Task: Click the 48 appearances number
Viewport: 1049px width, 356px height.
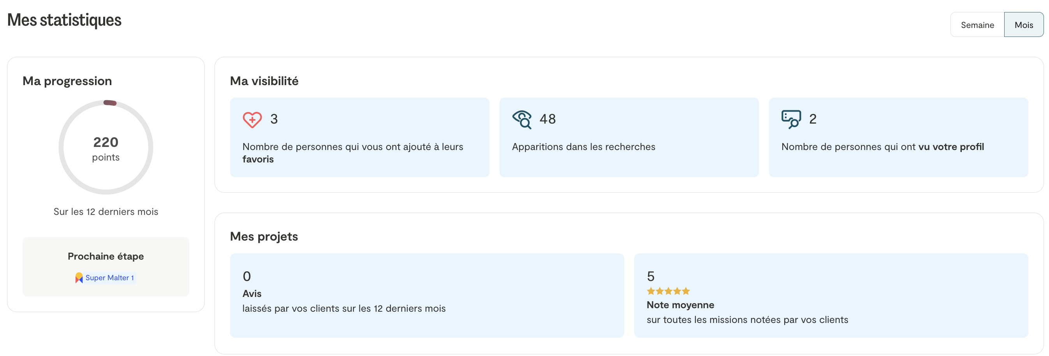Action: 547,119
